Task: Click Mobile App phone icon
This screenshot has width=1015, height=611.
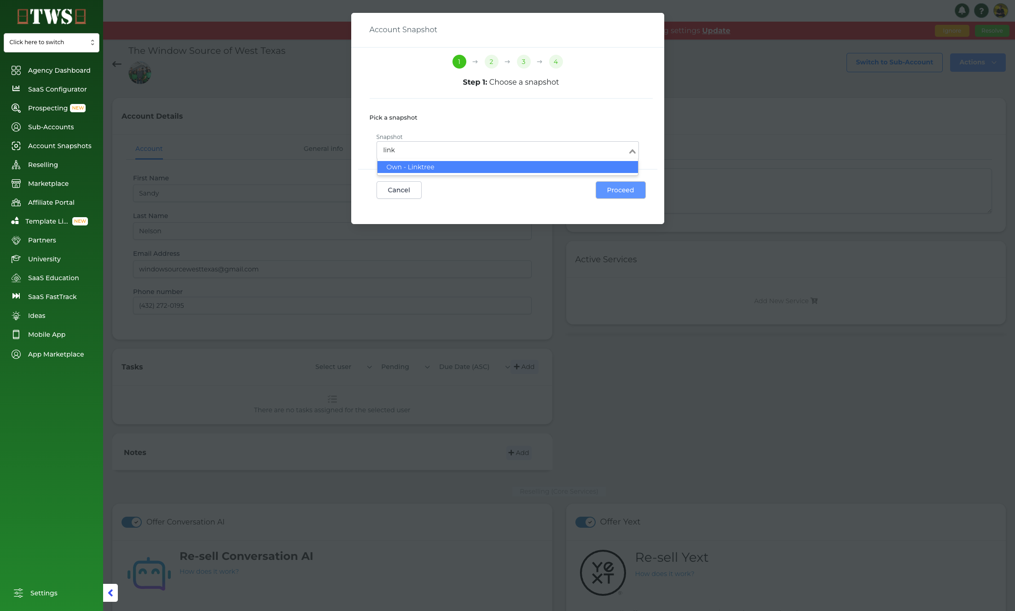Action: click(x=16, y=334)
